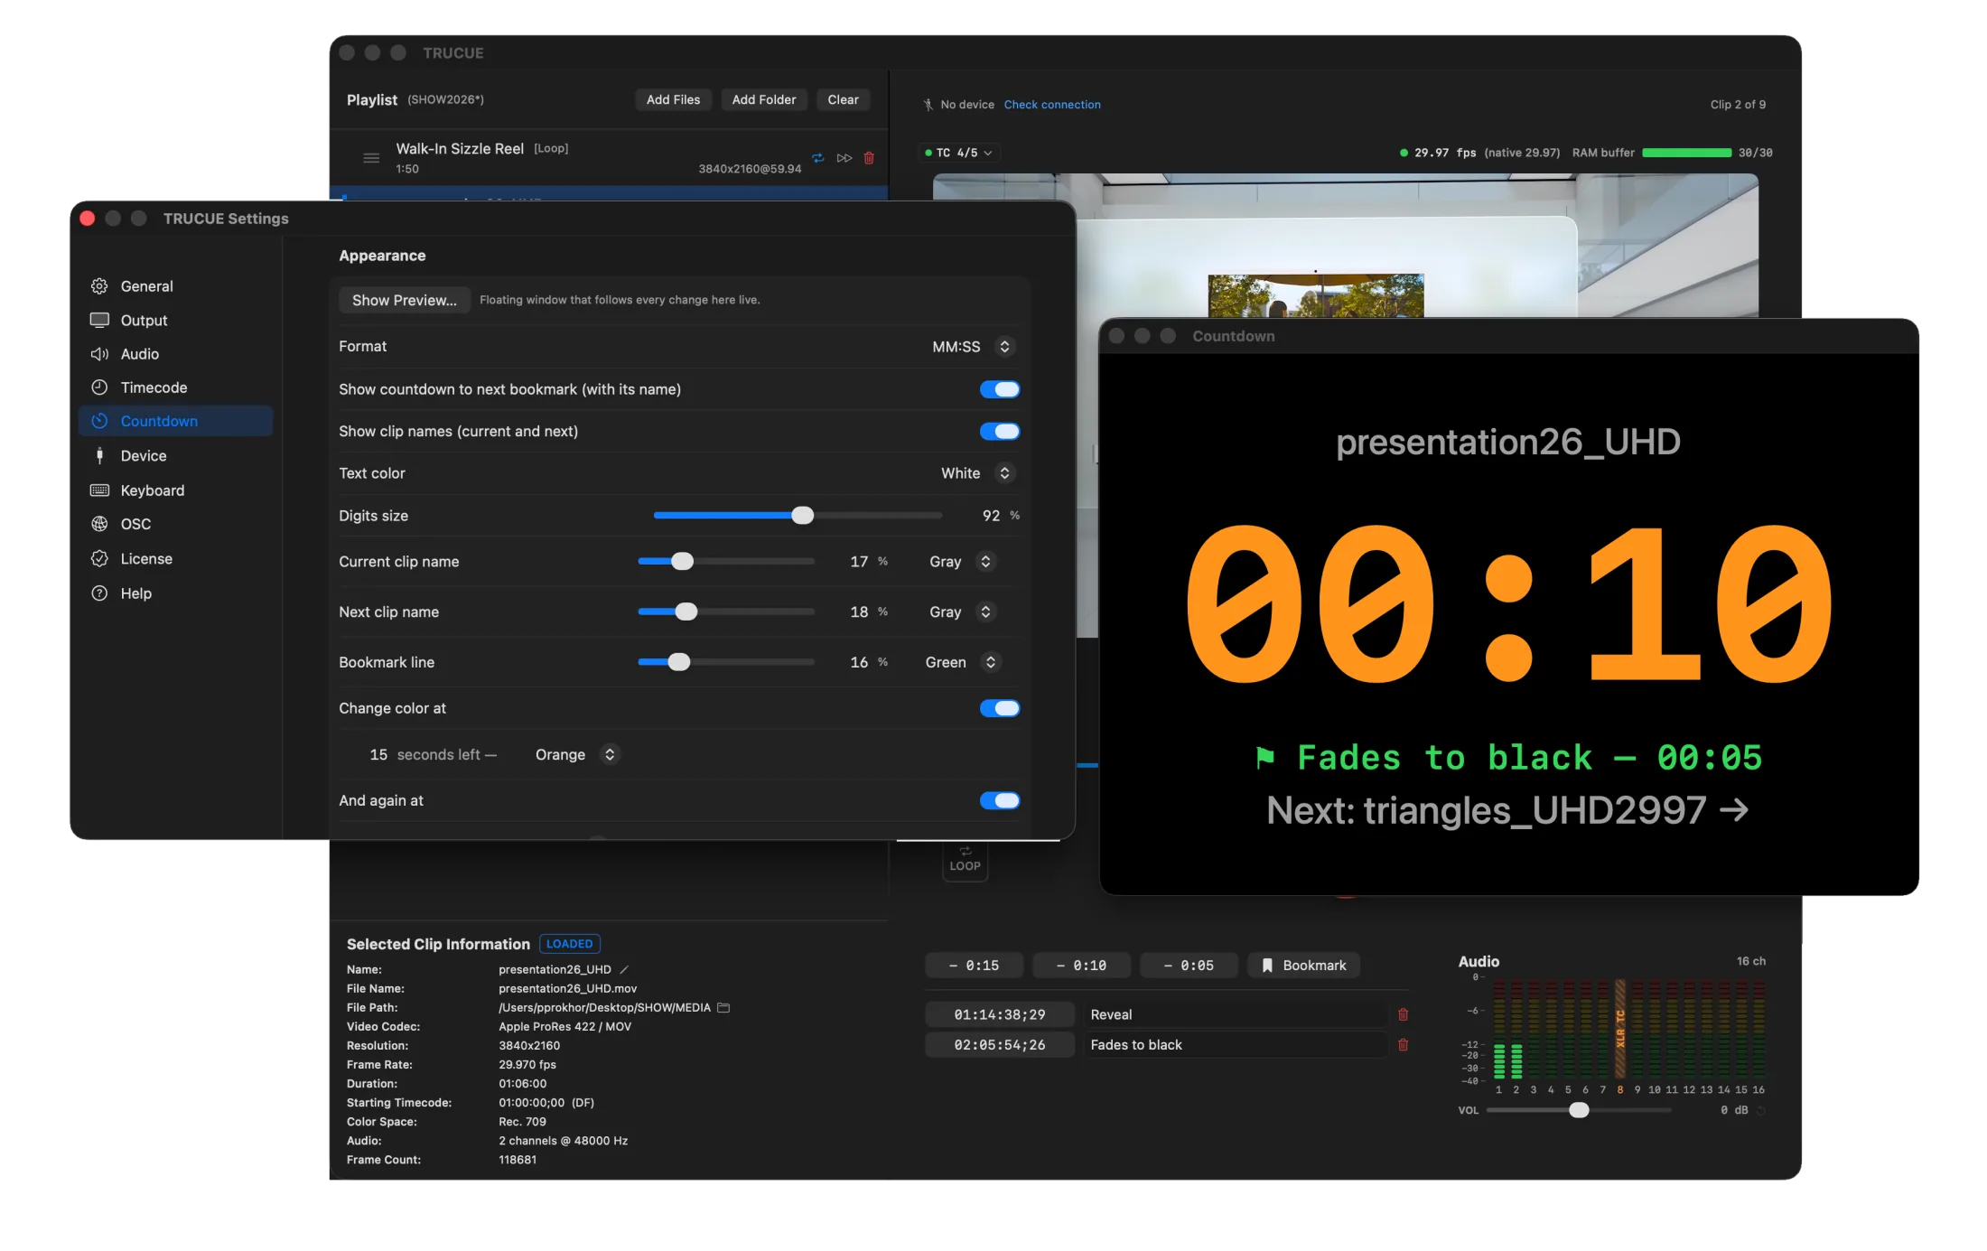Image resolution: width=1987 pixels, height=1251 pixels.
Task: Grab drag handle of Walk-In Sizzle Reel
Action: pos(370,158)
